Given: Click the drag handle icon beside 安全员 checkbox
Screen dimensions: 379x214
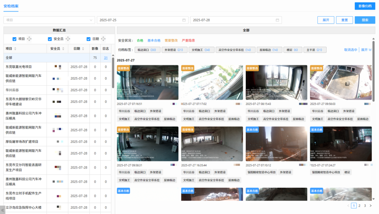Looking at the screenshot, I should pyautogui.click(x=68, y=39).
